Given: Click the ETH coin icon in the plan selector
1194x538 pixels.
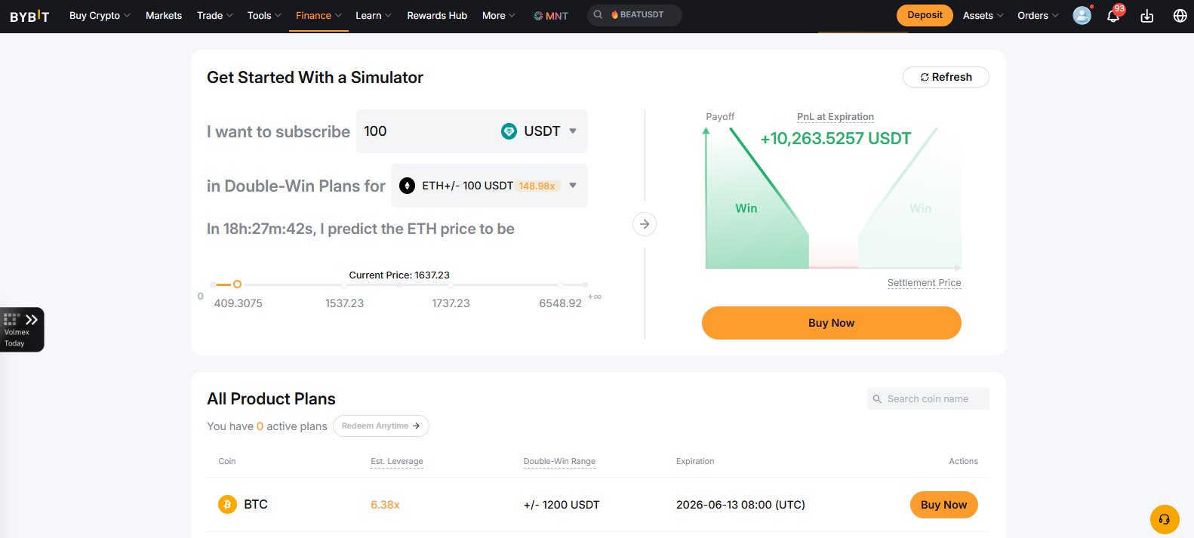Looking at the screenshot, I should pos(407,186).
